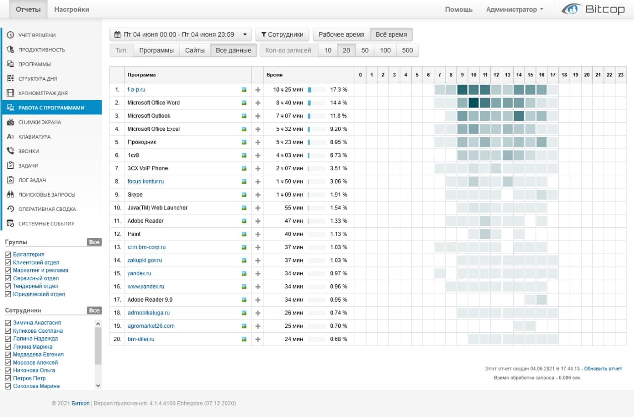Open the Администратор user dropdown
634x417 pixels.
[x=515, y=9]
